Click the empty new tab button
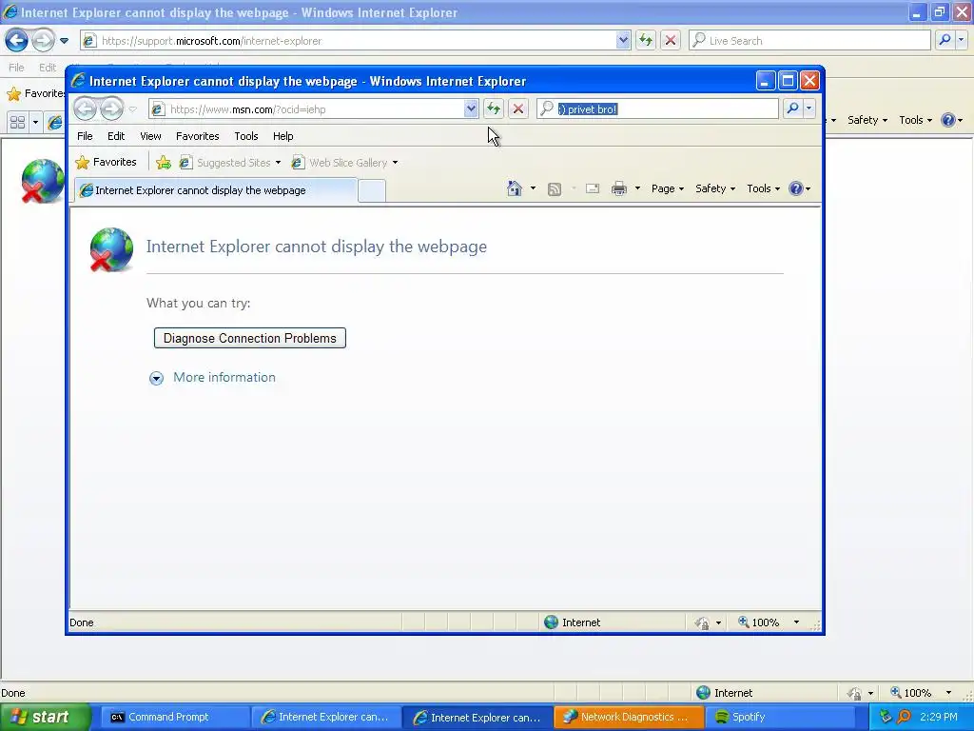The height and width of the screenshot is (731, 974). tap(372, 190)
